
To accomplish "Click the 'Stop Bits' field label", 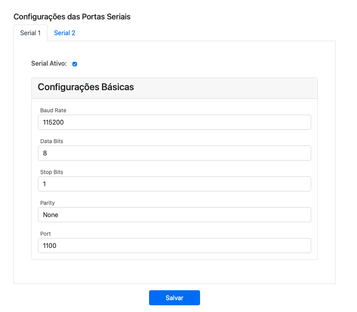I will (52, 172).
